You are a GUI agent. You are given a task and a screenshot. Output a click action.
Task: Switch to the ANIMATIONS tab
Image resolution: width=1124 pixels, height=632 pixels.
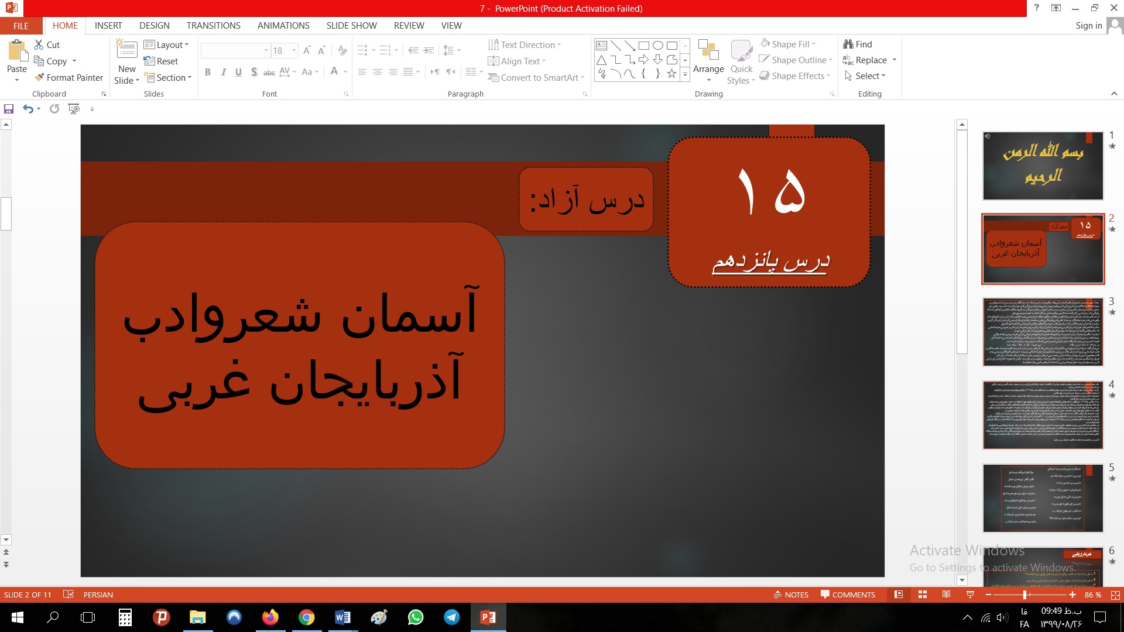283,26
